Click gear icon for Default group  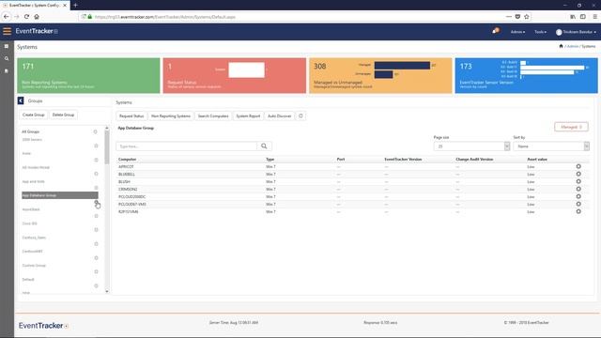coord(96,285)
